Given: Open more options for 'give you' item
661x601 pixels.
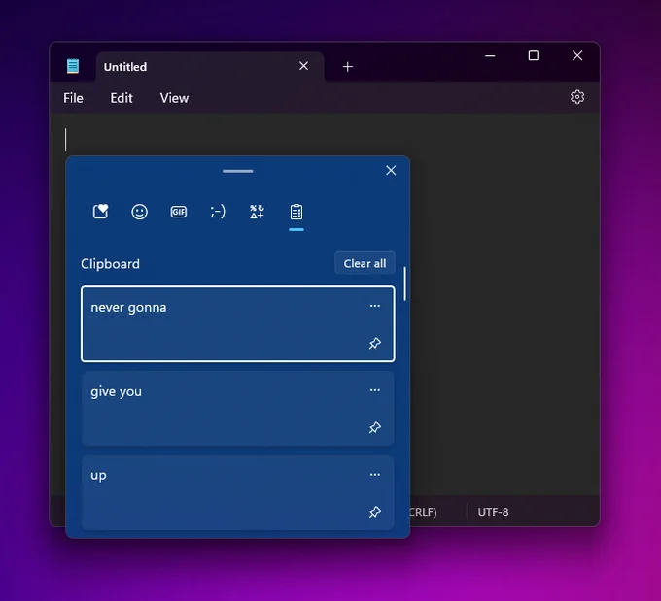Looking at the screenshot, I should [x=375, y=390].
